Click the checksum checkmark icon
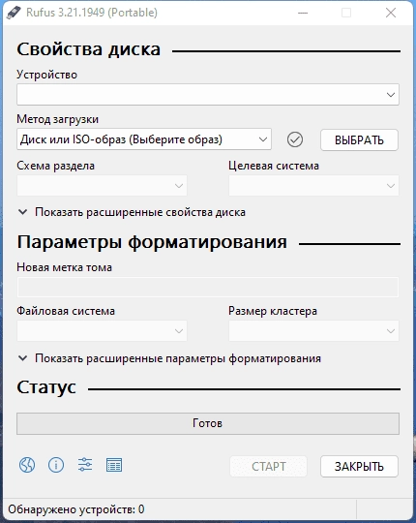The image size is (416, 523). click(295, 139)
